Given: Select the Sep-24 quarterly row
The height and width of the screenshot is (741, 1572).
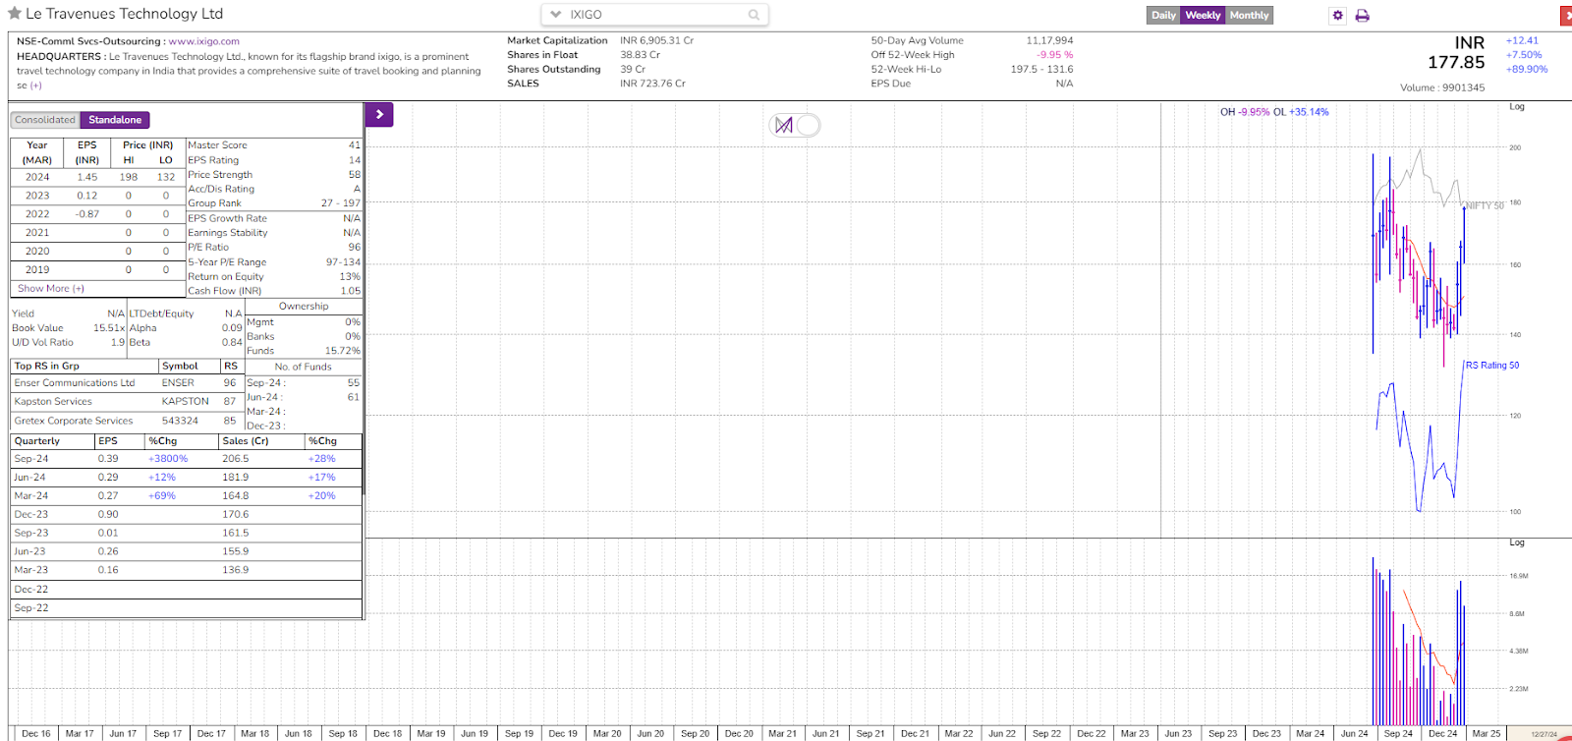Looking at the screenshot, I should (187, 459).
